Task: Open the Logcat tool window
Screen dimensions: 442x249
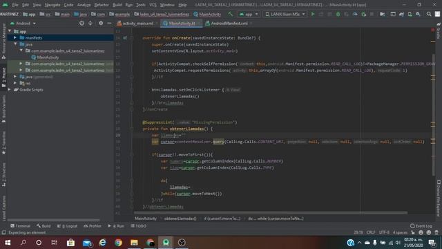Action: click(x=67, y=226)
